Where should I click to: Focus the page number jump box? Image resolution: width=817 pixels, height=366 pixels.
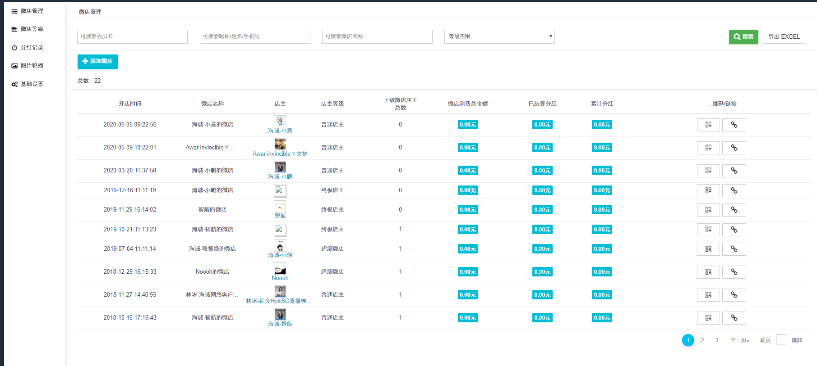point(781,339)
